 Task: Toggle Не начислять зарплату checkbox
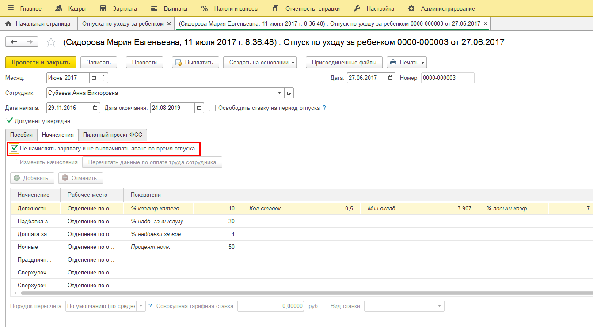click(x=14, y=149)
